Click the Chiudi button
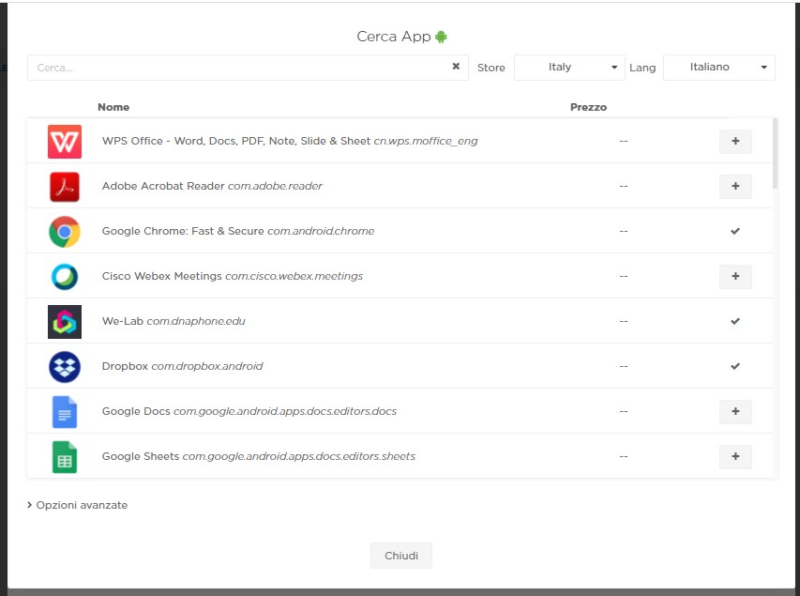This screenshot has width=800, height=596. (x=401, y=556)
